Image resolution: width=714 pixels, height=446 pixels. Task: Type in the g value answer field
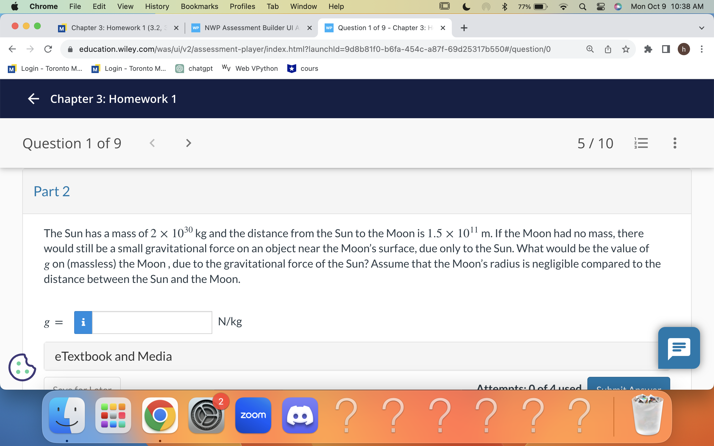(x=152, y=322)
